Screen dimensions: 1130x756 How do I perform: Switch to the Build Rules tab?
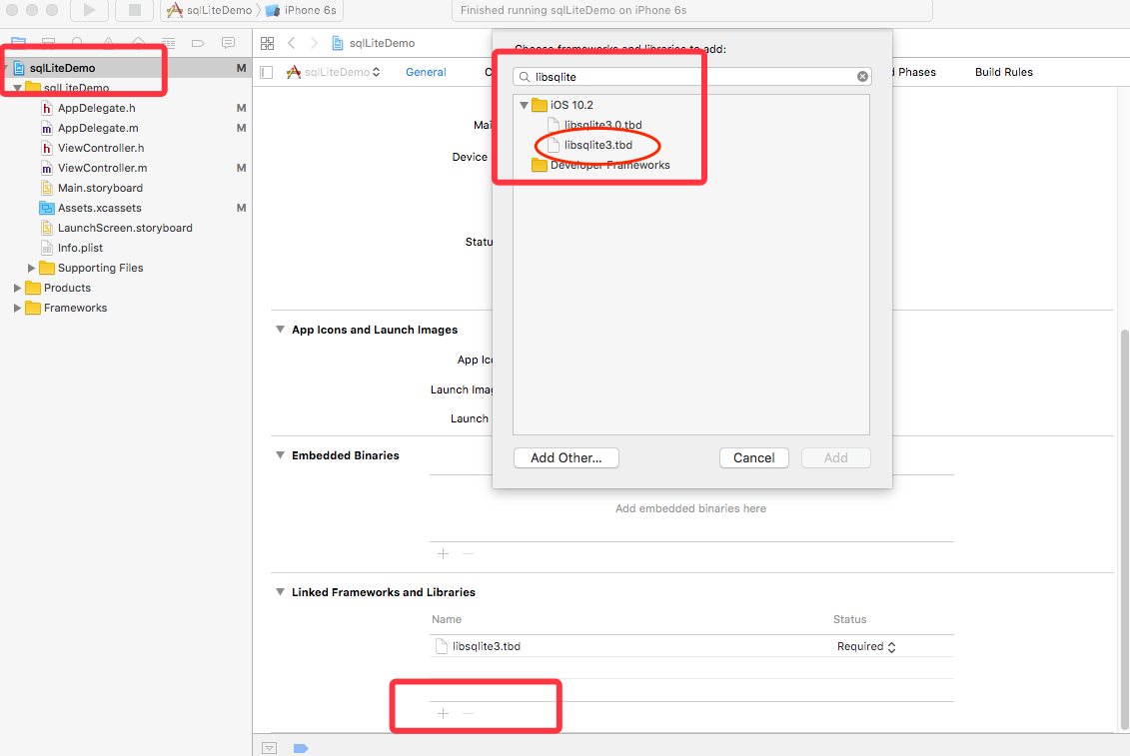tap(1003, 72)
